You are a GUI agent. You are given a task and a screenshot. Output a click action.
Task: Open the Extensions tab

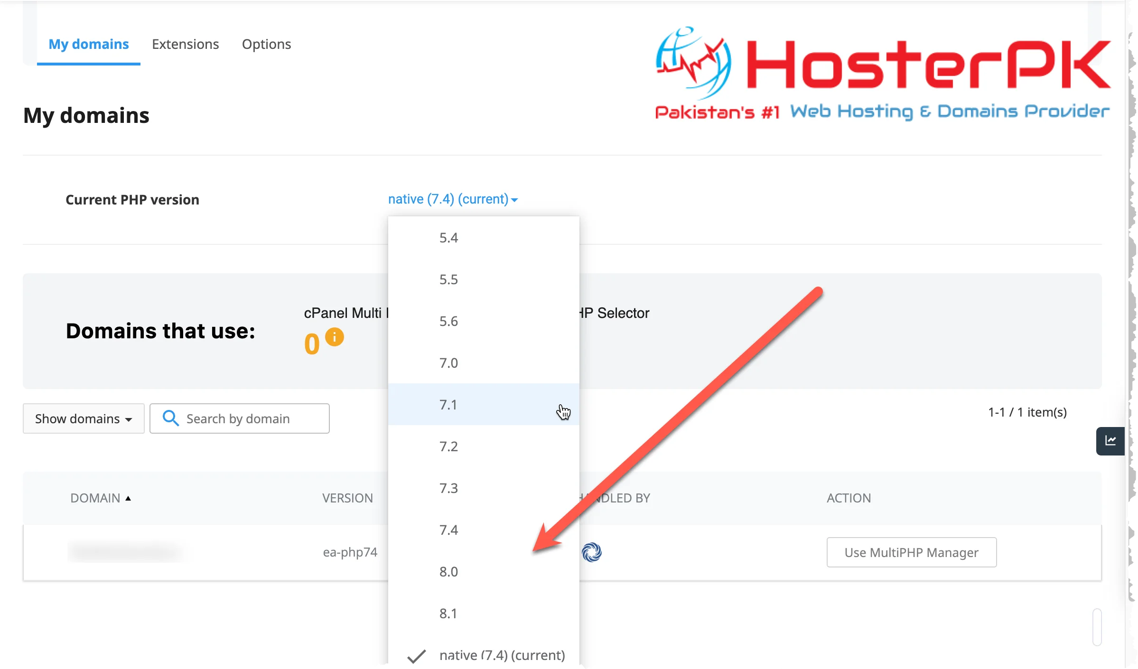coord(185,44)
